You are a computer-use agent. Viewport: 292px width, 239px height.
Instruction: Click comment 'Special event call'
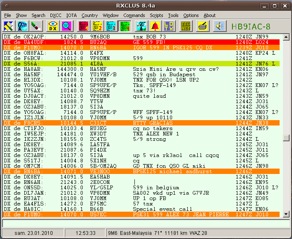coord(163,209)
